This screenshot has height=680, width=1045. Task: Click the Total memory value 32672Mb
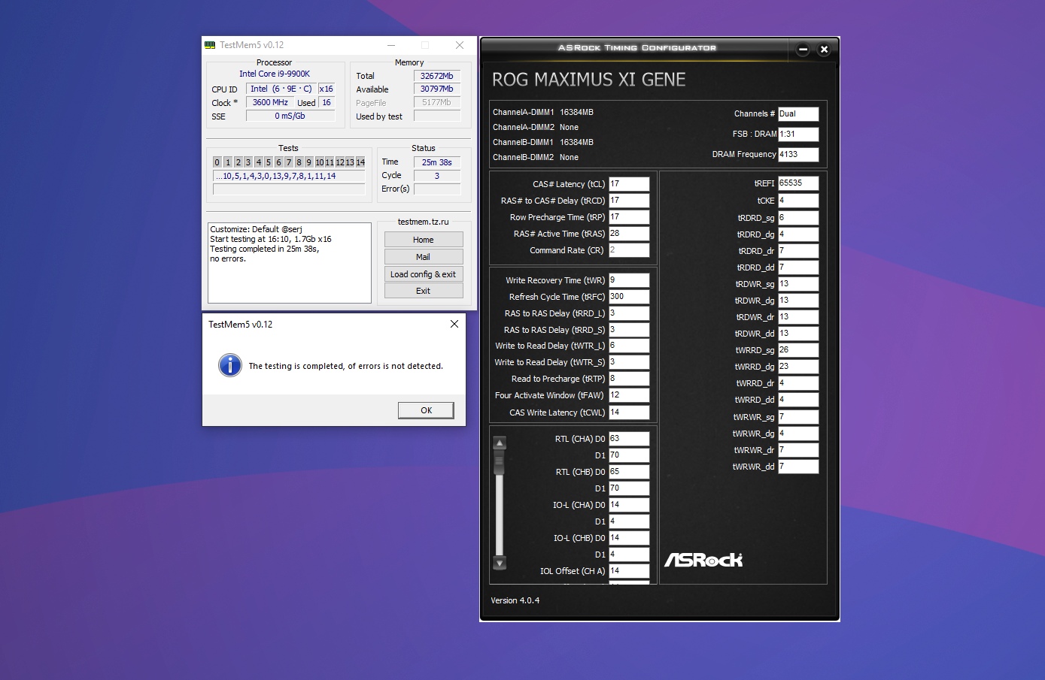point(437,76)
